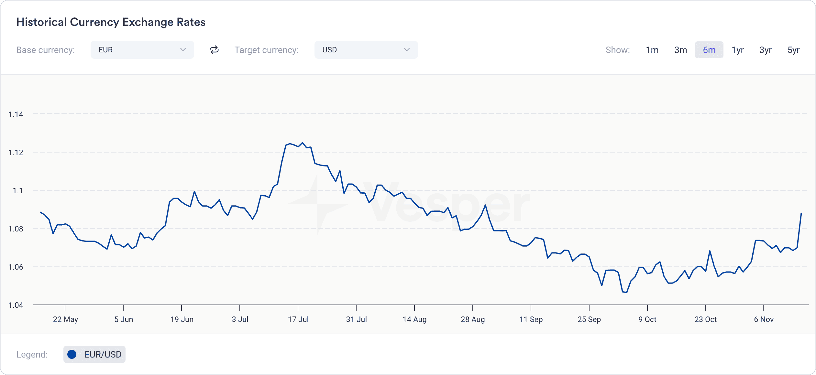
Task: Show the 1m time range
Action: (x=652, y=50)
